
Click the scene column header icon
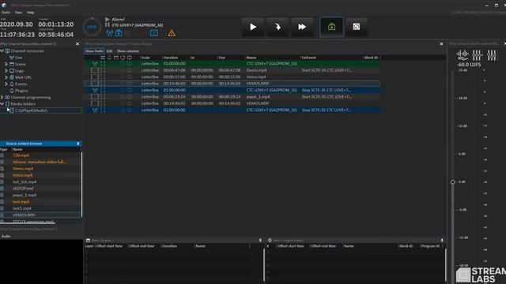[116, 58]
